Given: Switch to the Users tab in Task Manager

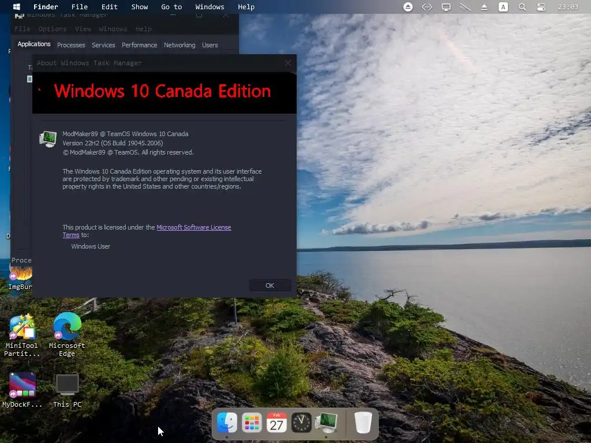Looking at the screenshot, I should (x=210, y=45).
